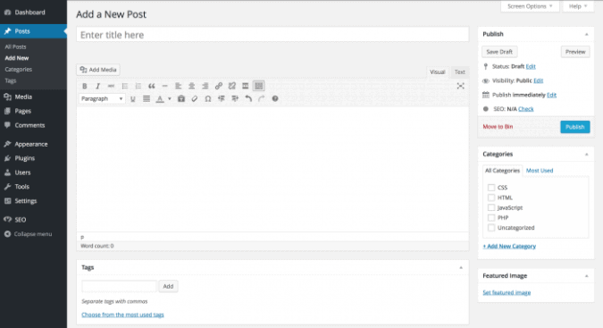Click the Preview button
Image resolution: width=603 pixels, height=328 pixels.
[575, 52]
